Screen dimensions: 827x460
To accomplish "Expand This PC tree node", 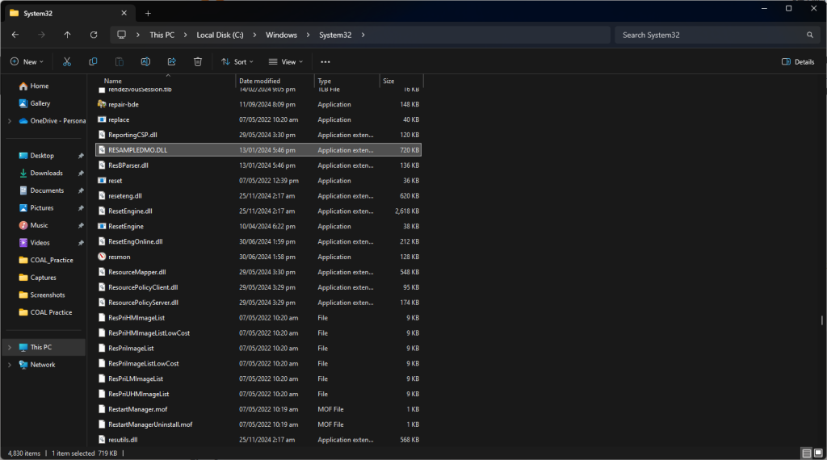I will 10,347.
